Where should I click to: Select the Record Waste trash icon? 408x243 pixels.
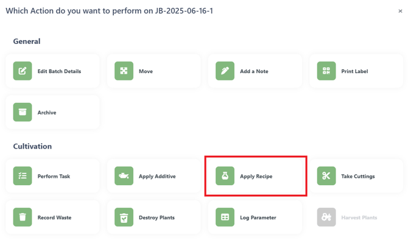click(23, 217)
